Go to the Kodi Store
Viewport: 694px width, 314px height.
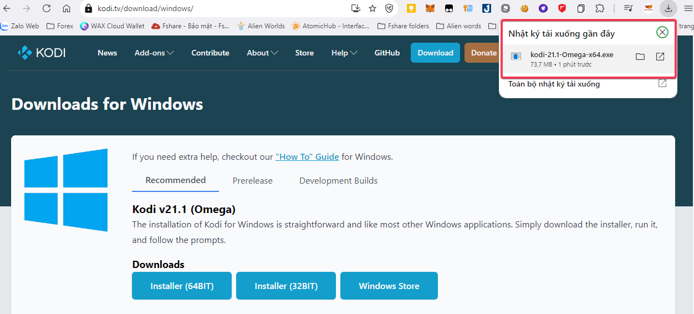(x=304, y=53)
